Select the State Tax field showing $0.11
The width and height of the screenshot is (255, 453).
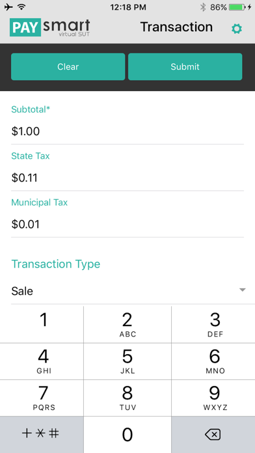click(x=127, y=178)
